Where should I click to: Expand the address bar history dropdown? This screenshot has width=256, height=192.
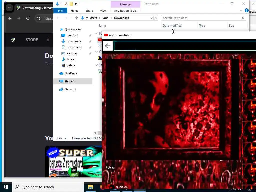tap(151, 18)
